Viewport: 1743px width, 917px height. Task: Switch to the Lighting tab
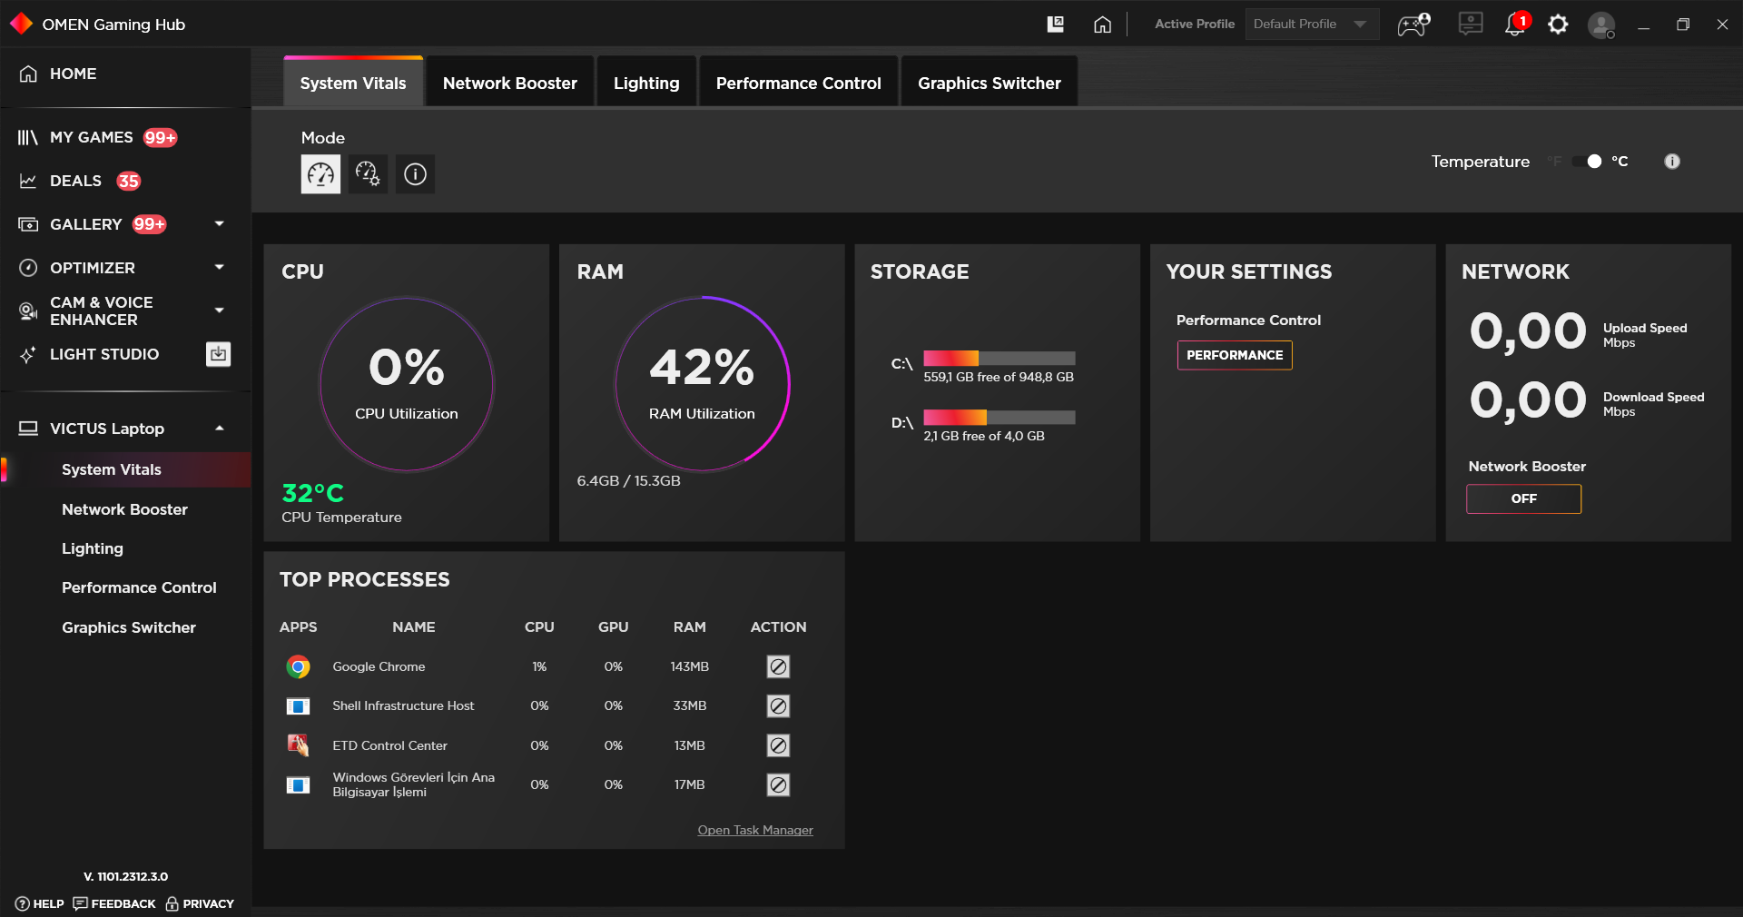coord(646,83)
